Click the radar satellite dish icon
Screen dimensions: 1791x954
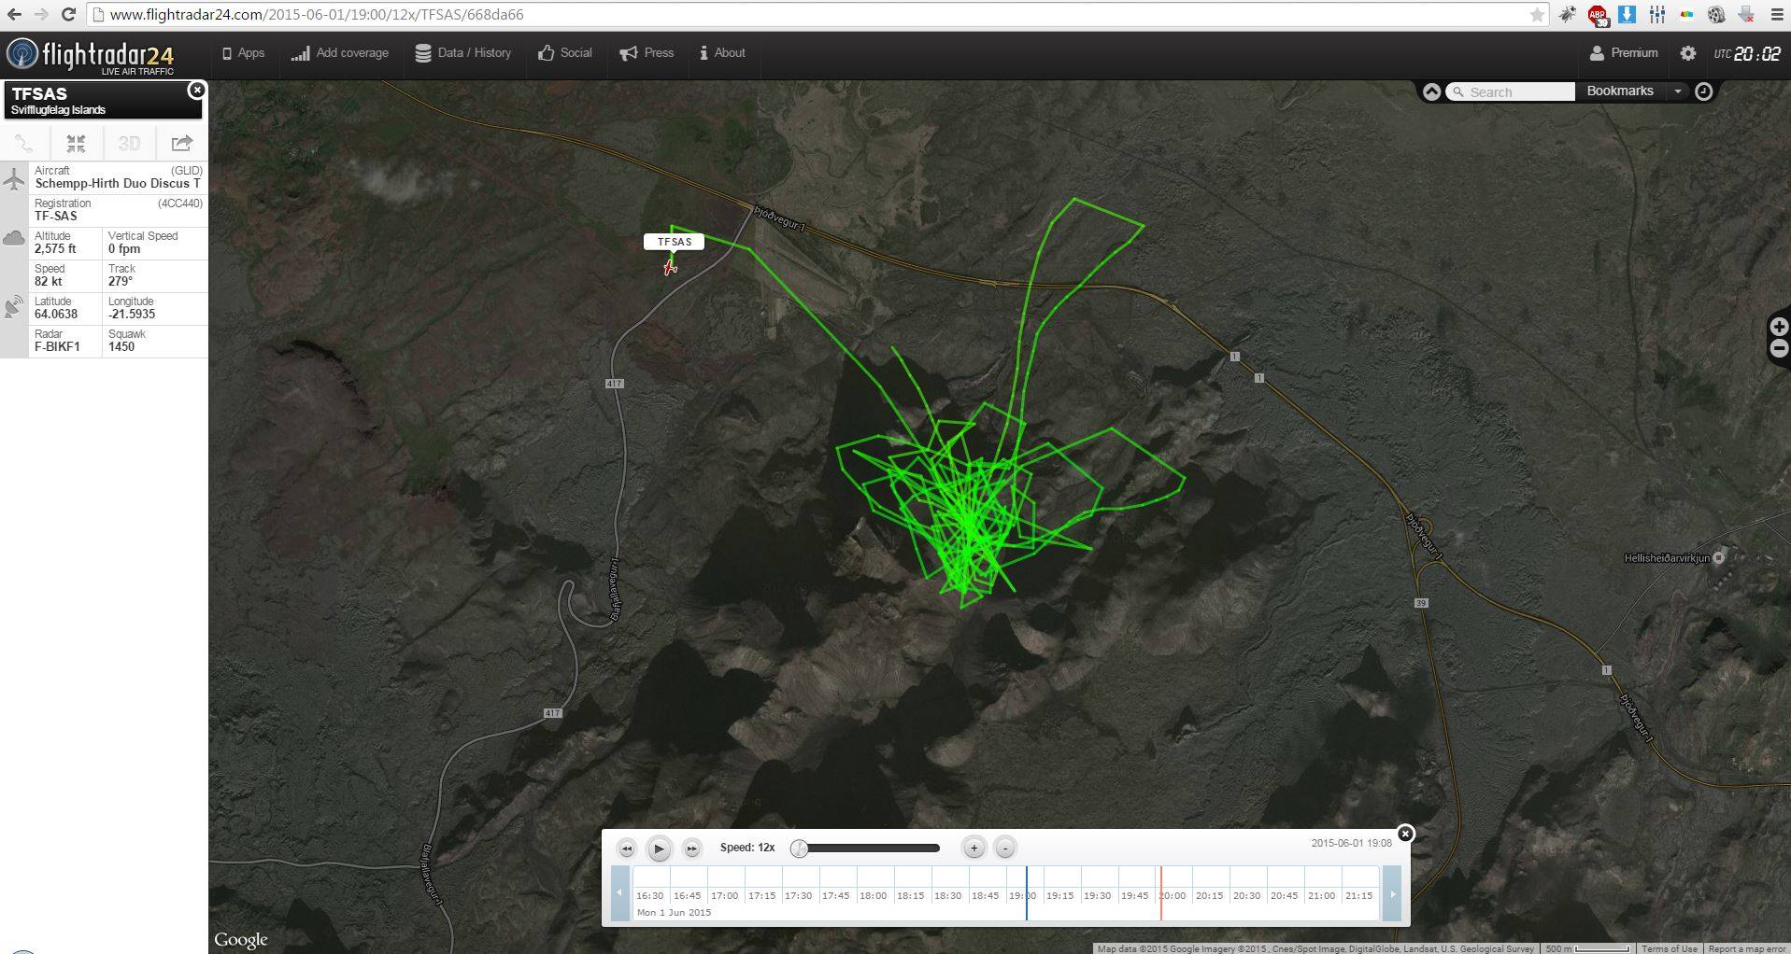(14, 306)
